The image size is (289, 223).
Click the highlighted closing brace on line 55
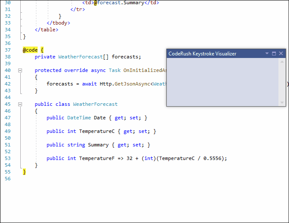coord(24,172)
